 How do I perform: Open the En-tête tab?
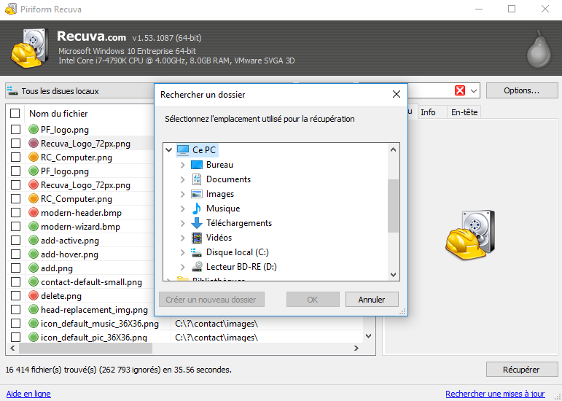pyautogui.click(x=464, y=112)
